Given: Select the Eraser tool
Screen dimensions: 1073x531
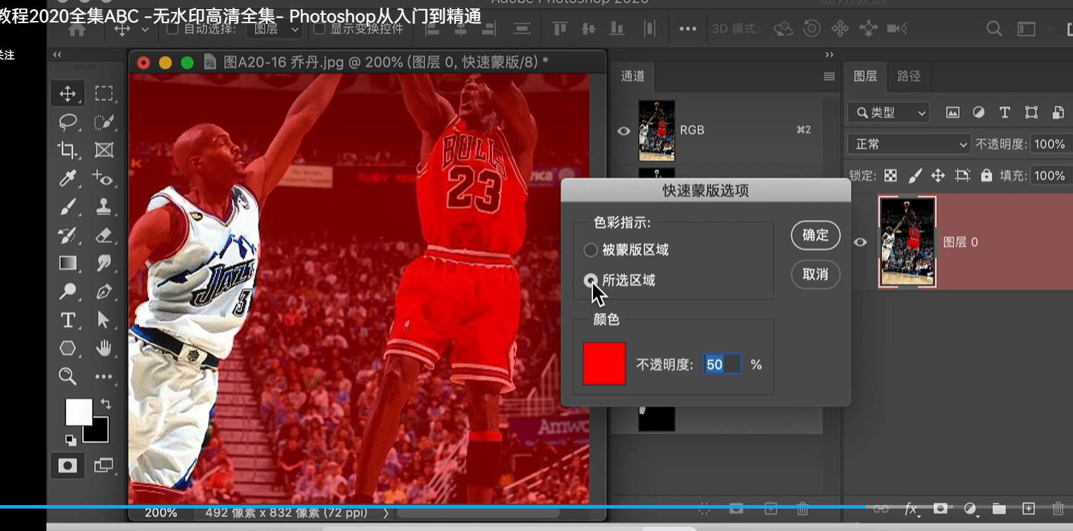Looking at the screenshot, I should point(104,235).
